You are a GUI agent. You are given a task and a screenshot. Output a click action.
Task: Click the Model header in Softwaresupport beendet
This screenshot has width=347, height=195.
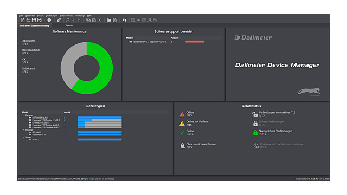point(130,38)
